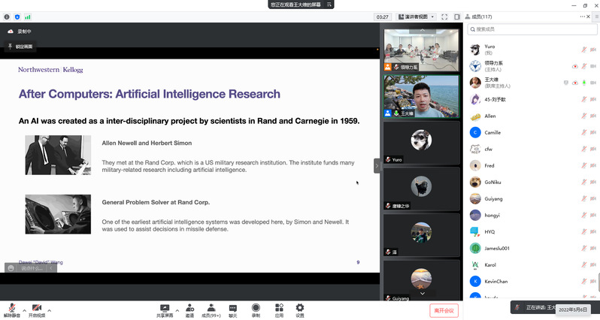Click the meeting info icon
600x320 pixels.
click(x=7, y=17)
